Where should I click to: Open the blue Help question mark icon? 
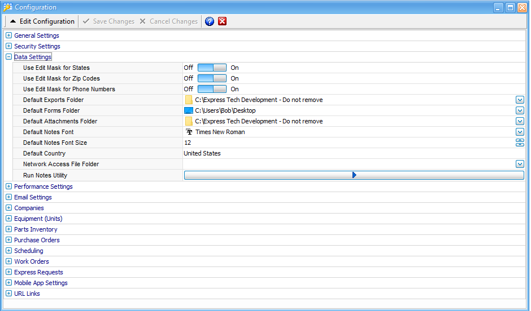210,21
